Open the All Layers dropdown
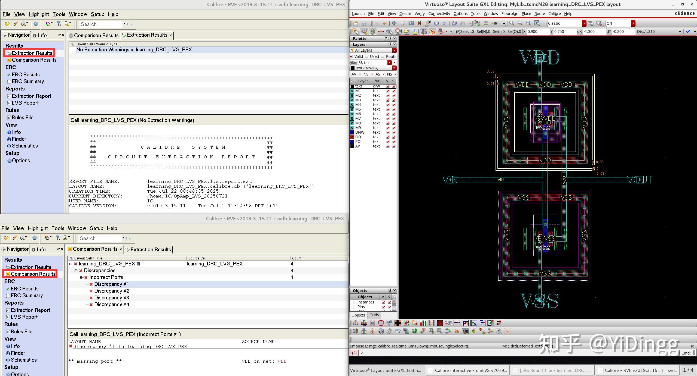Image resolution: width=697 pixels, height=376 pixels. (395, 50)
